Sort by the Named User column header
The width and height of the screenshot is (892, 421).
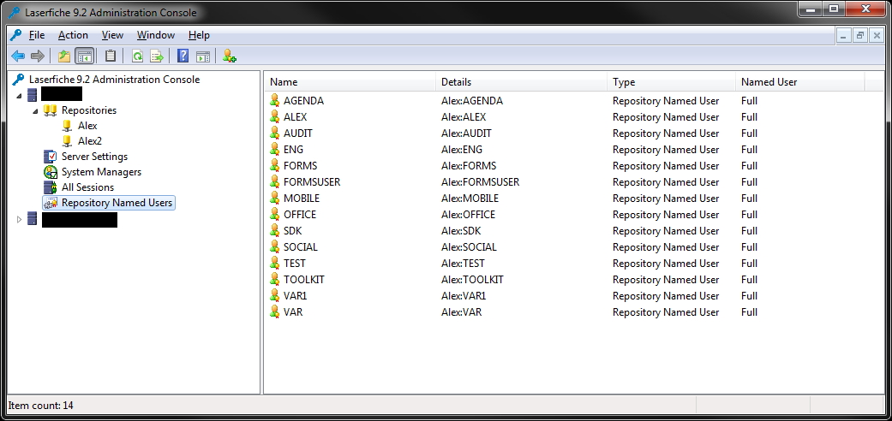pyautogui.click(x=799, y=82)
